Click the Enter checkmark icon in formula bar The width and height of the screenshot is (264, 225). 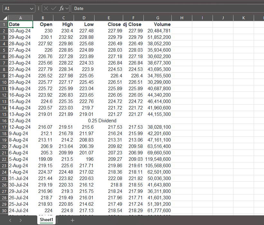tap(54, 9)
